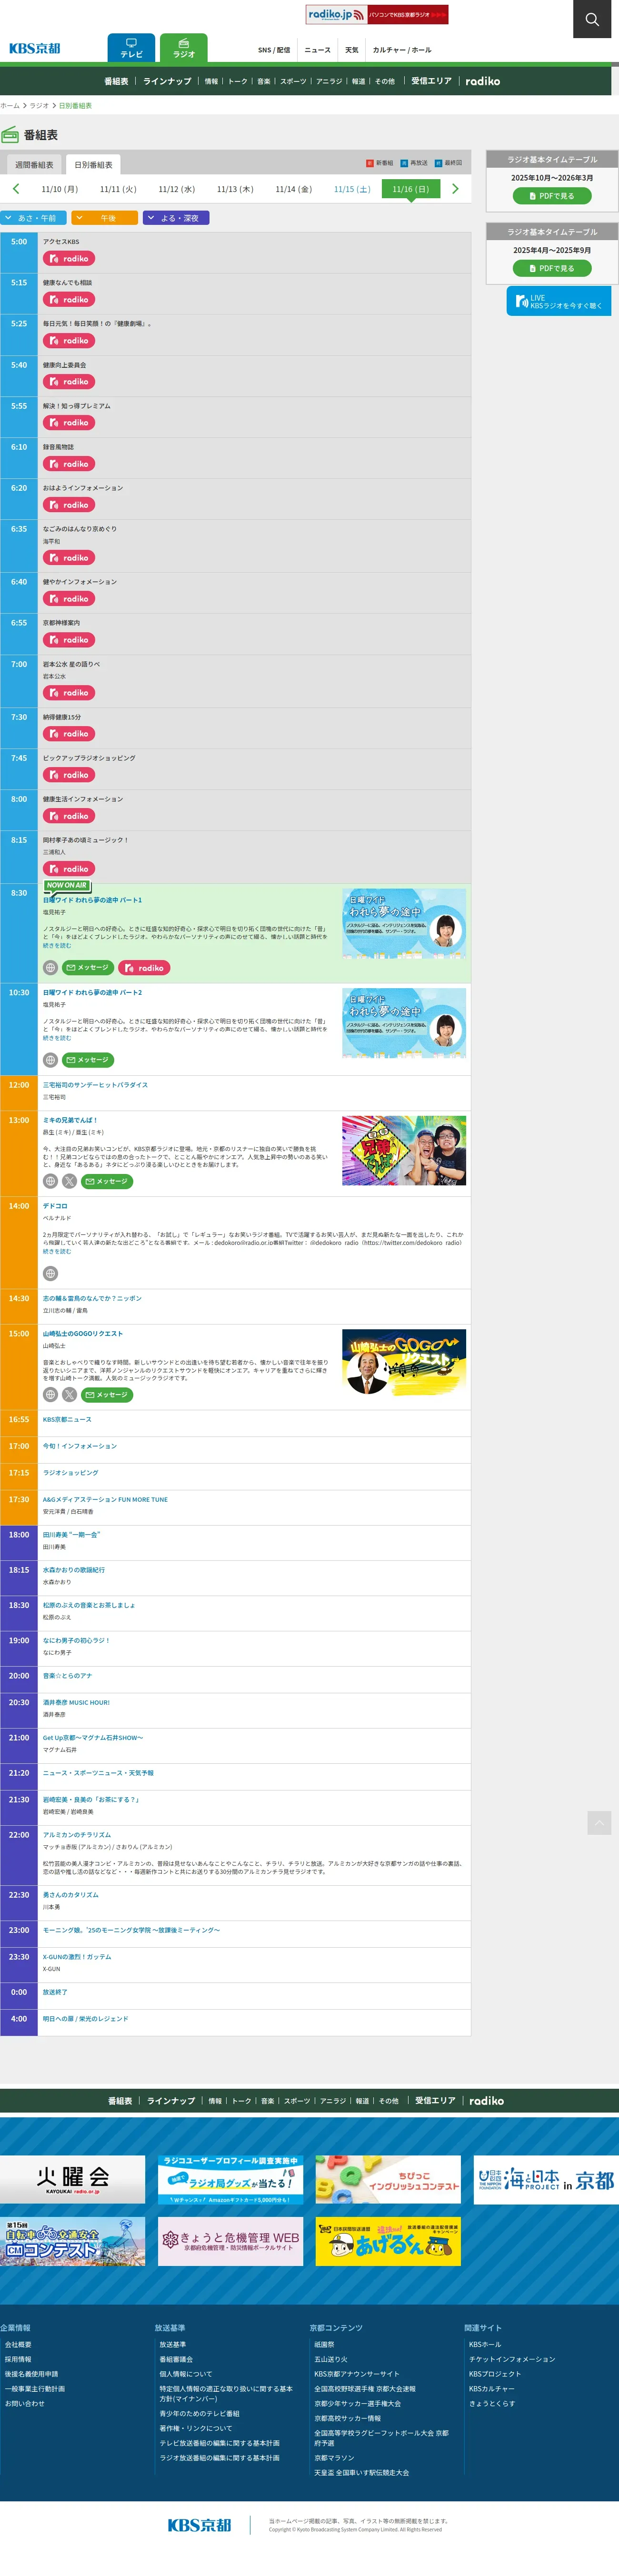This screenshot has width=619, height=2549.
Task: Open アルミカンのチラリズム program link
Action: pyautogui.click(x=76, y=1835)
